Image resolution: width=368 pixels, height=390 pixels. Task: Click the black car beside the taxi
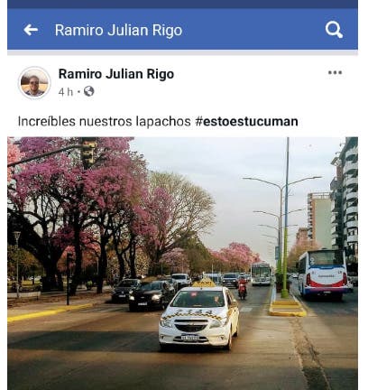point(152,295)
